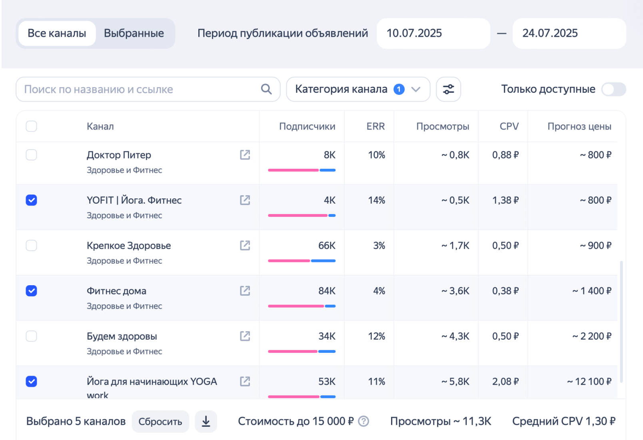Open the Категория канала dropdown
Image resolution: width=643 pixels, height=440 pixels.
(x=358, y=89)
